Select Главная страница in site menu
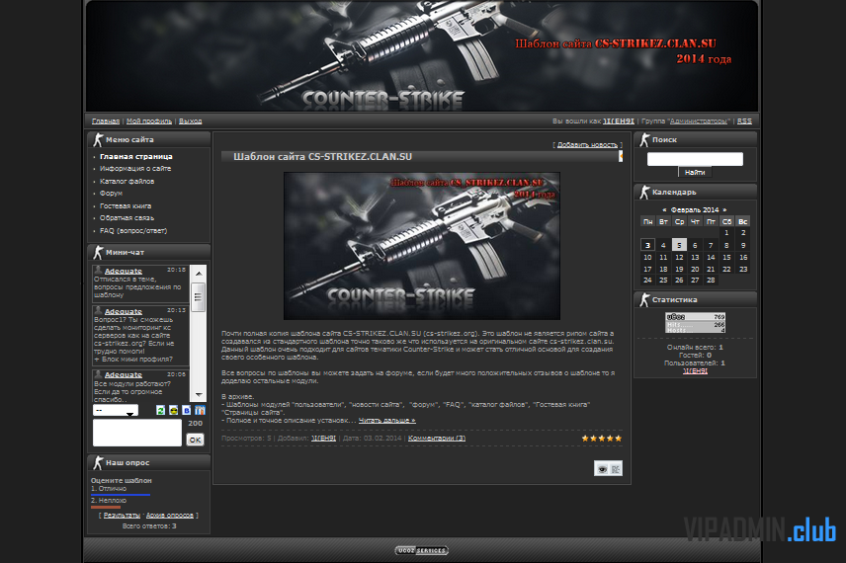This screenshot has width=846, height=563. (136, 156)
